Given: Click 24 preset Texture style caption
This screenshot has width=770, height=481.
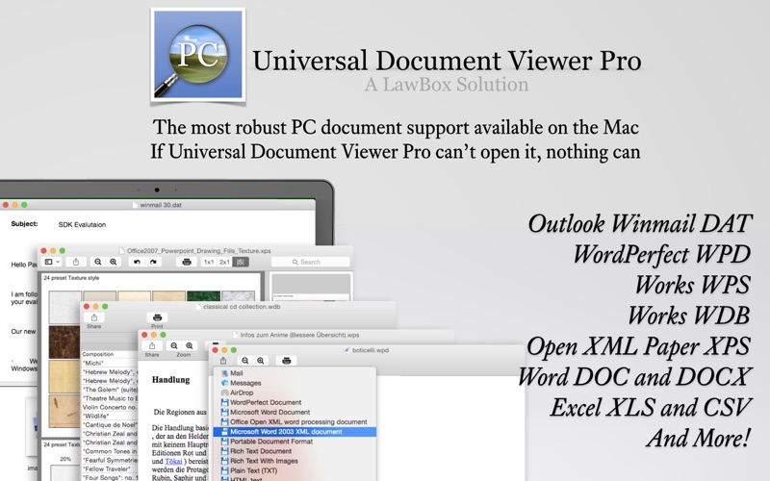Looking at the screenshot, I should click(x=71, y=278).
